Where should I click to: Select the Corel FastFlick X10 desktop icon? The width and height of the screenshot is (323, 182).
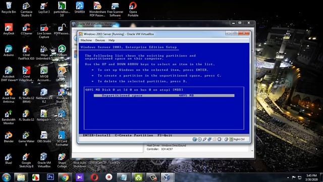[x=26, y=53]
